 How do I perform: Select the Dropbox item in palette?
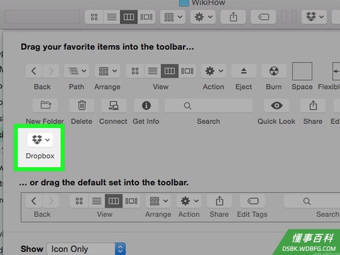point(40,140)
